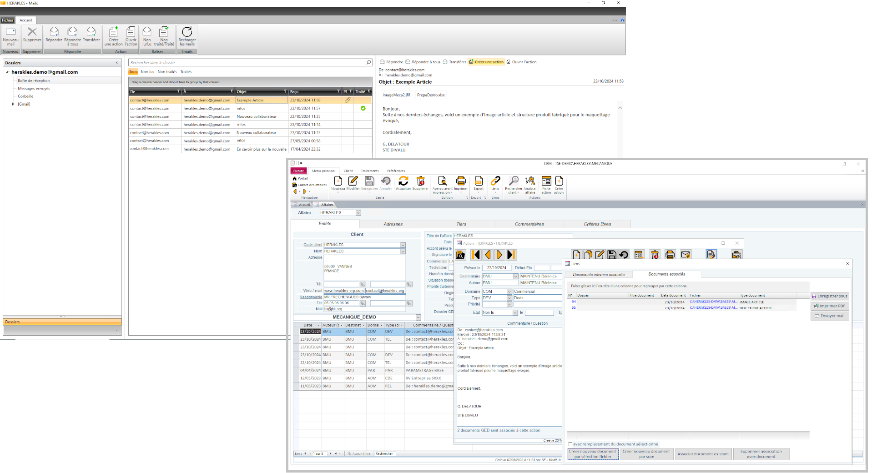This screenshot has height=473, width=872.
Task: Click Associer document existant button
Action: click(x=703, y=454)
